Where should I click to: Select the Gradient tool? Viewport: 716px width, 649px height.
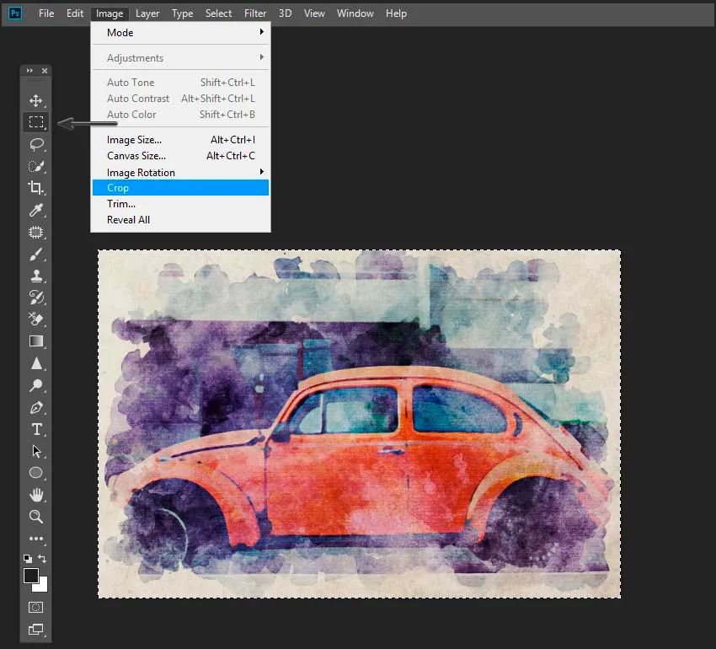(36, 341)
